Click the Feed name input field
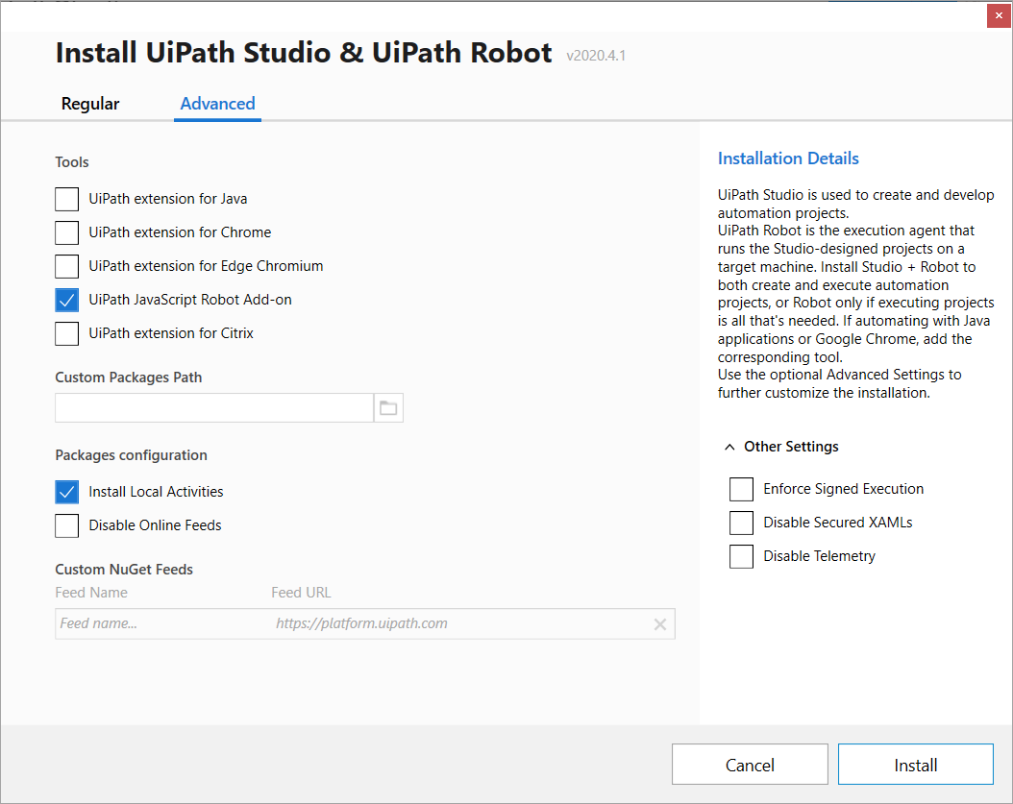This screenshot has height=804, width=1013. pyautogui.click(x=161, y=623)
